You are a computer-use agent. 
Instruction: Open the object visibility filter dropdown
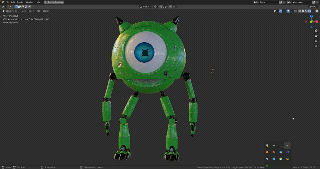[x=275, y=11]
